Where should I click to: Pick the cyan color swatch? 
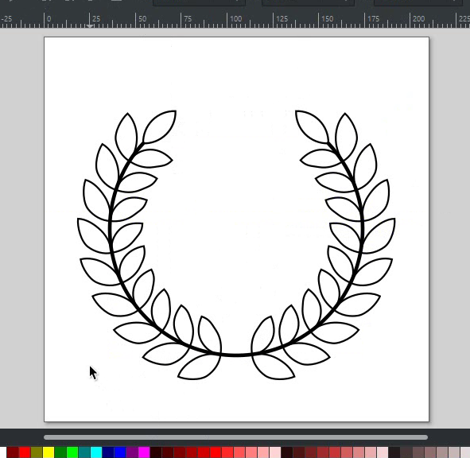[96, 452]
